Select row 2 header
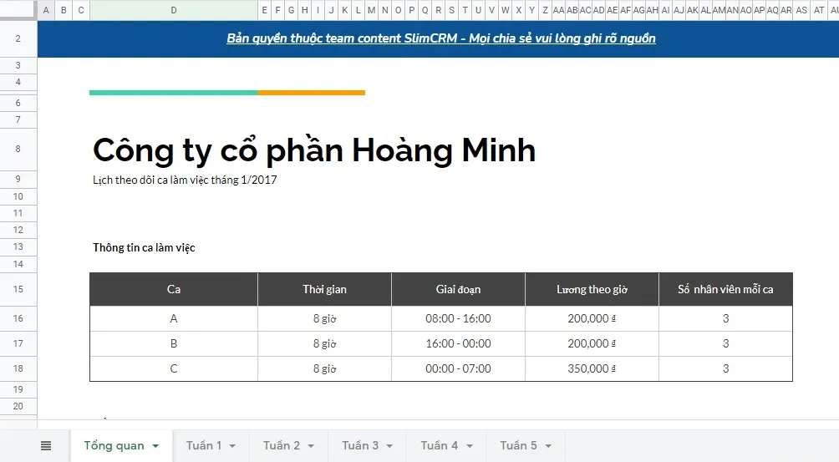 (x=18, y=38)
